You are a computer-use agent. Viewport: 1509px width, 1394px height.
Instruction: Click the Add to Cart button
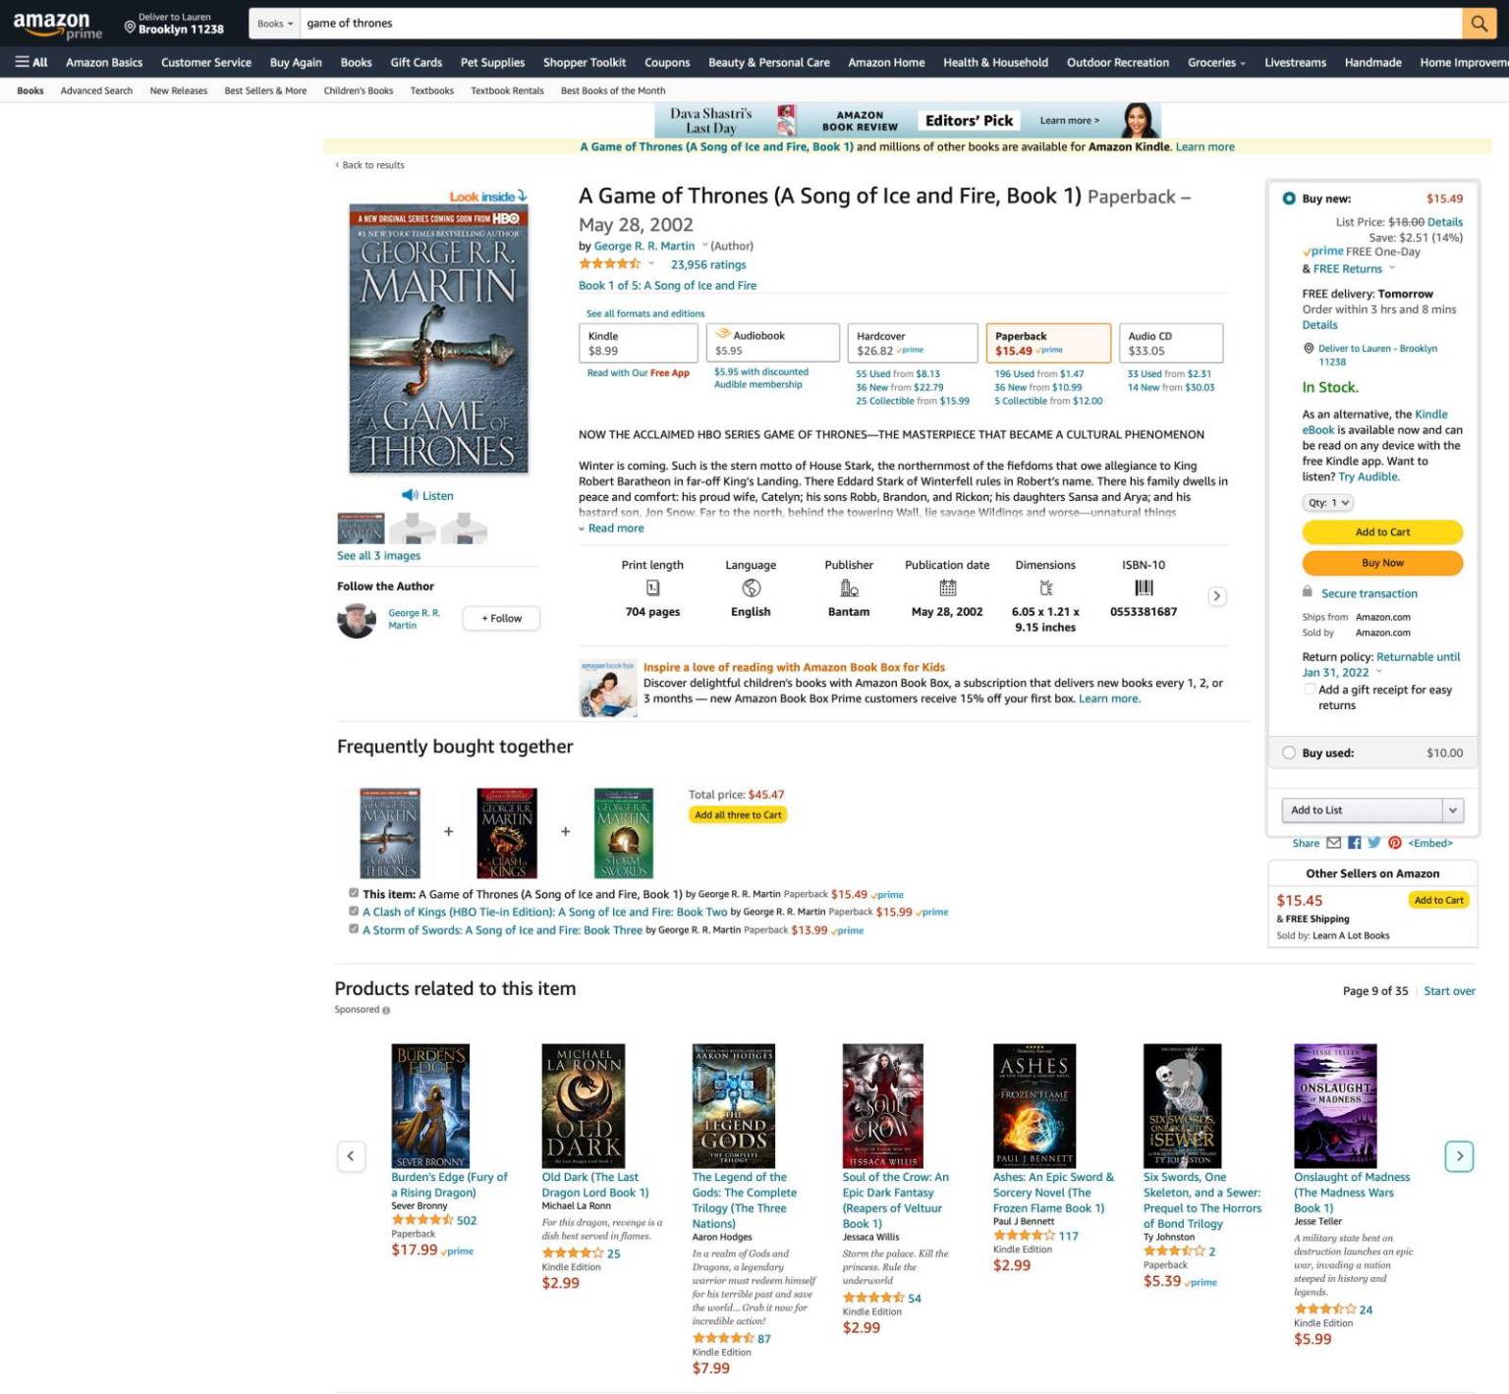click(1381, 531)
